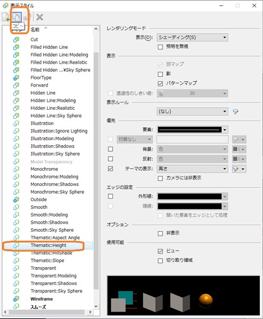Sort by the 名前 column header

click(x=35, y=30)
